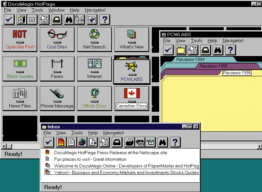
Task: Open the Canadian Docs flag drawer
Action: pyautogui.click(x=132, y=98)
